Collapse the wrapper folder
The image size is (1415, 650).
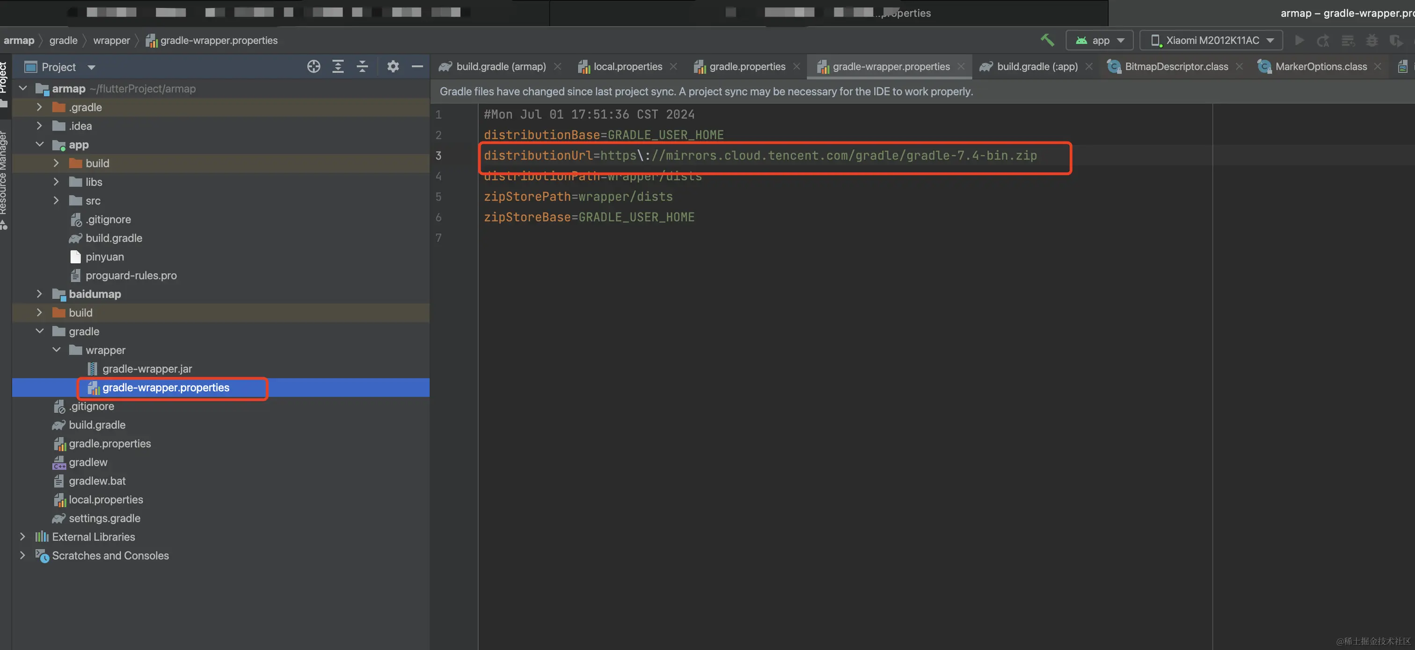(x=56, y=350)
